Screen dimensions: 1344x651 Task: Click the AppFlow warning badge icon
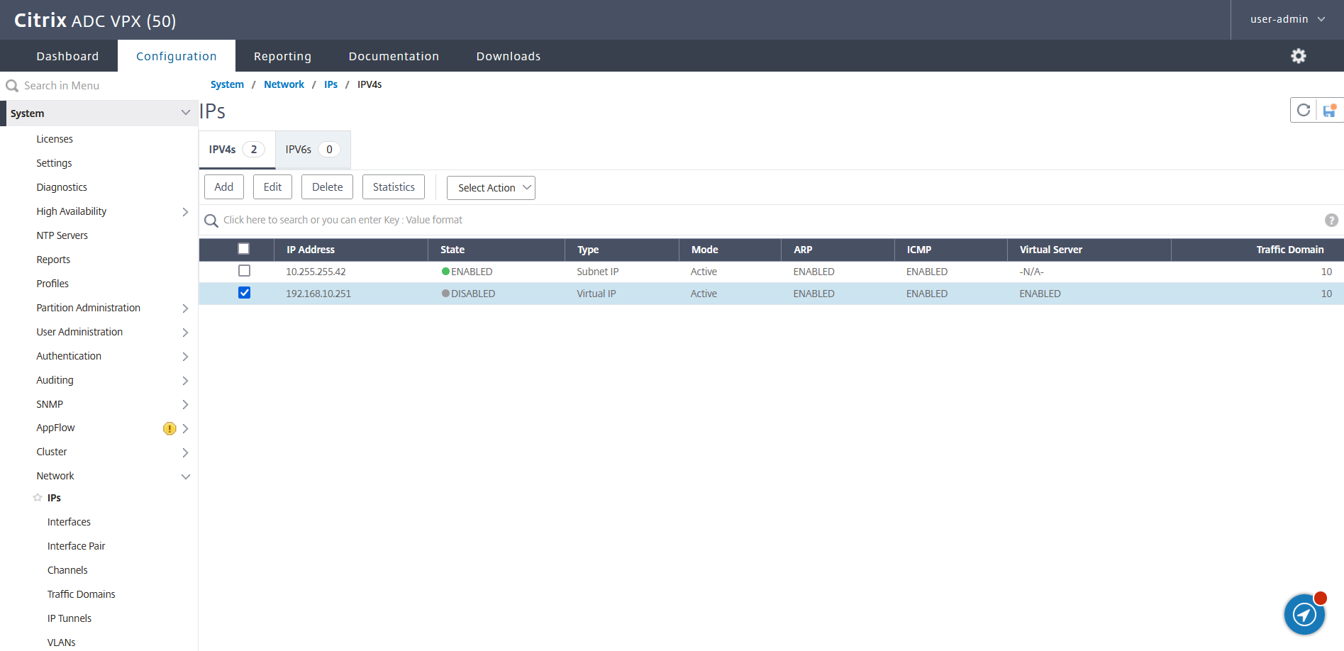pos(169,428)
